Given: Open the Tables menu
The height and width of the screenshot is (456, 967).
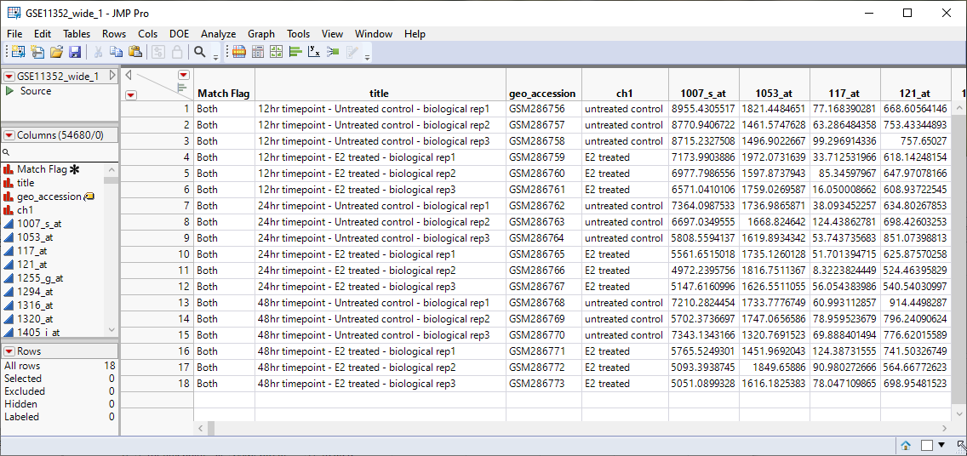Looking at the screenshot, I should pyautogui.click(x=77, y=34).
